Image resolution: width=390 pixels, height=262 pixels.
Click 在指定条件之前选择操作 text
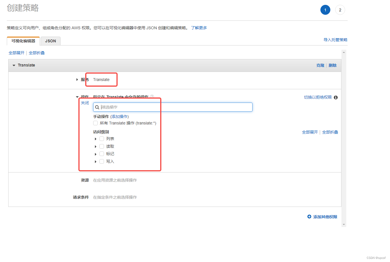pos(115,197)
